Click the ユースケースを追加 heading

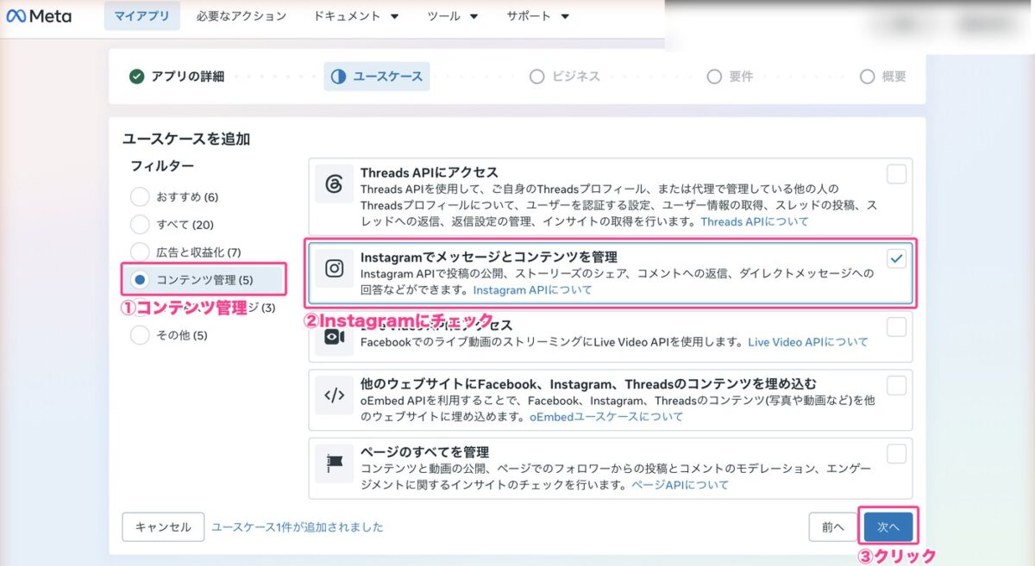[x=186, y=139]
